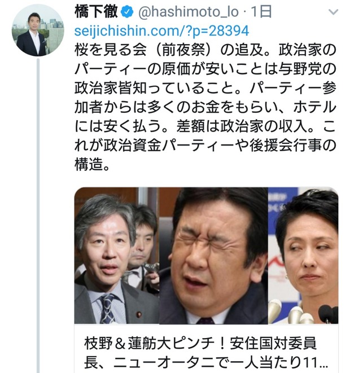View the middle grimacing man photo

pyautogui.click(x=213, y=256)
